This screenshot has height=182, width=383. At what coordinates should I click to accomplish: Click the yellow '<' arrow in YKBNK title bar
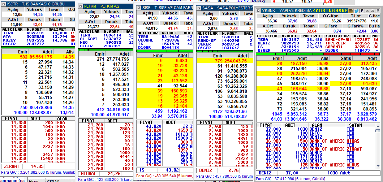pyautogui.click(x=314, y=11)
